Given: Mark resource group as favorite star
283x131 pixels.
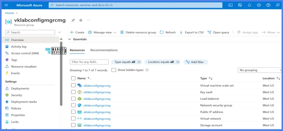Looking at the screenshot, I should (81, 20).
